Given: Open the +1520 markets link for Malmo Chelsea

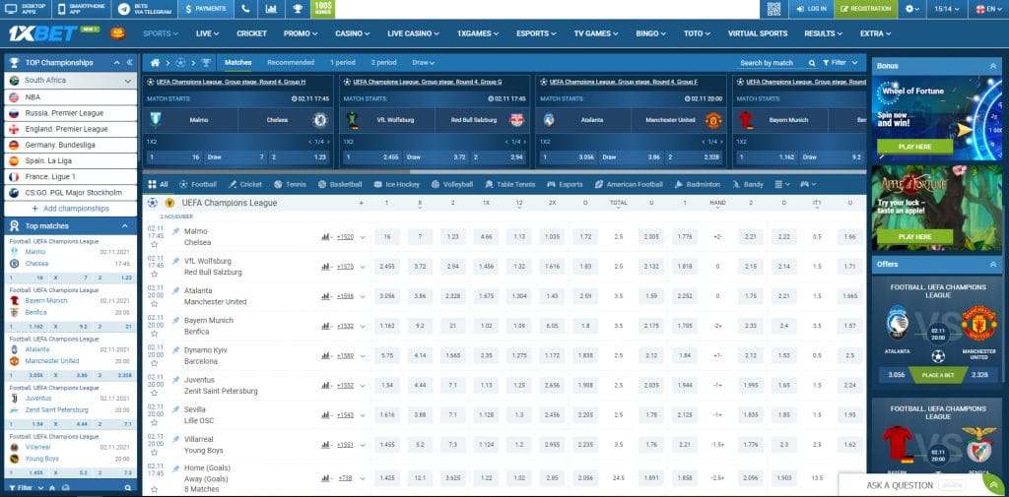Looking at the screenshot, I should pyautogui.click(x=346, y=237).
